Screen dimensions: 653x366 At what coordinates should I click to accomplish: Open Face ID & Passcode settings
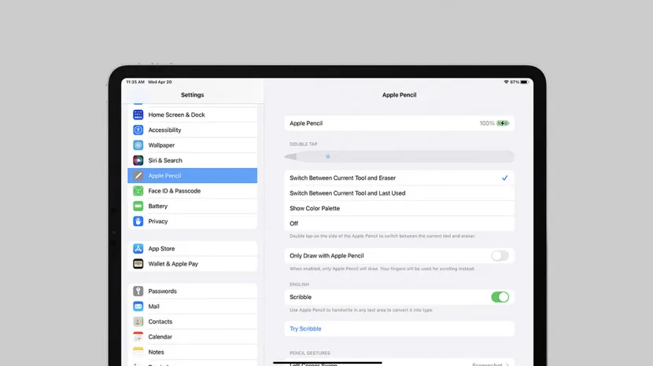click(x=193, y=191)
